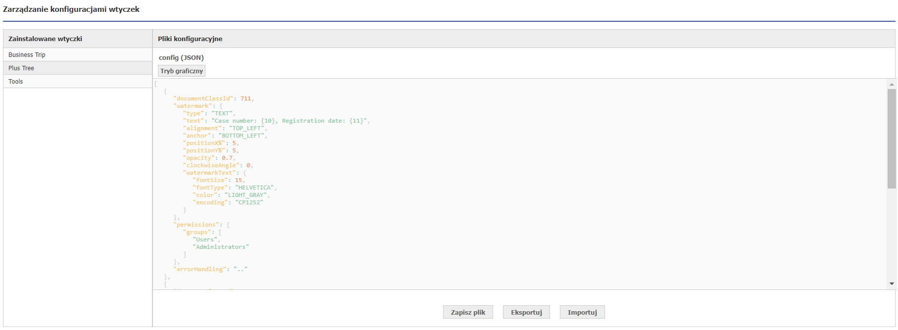Click Importuj to load a config
This screenshot has width=898, height=330.
tap(582, 312)
